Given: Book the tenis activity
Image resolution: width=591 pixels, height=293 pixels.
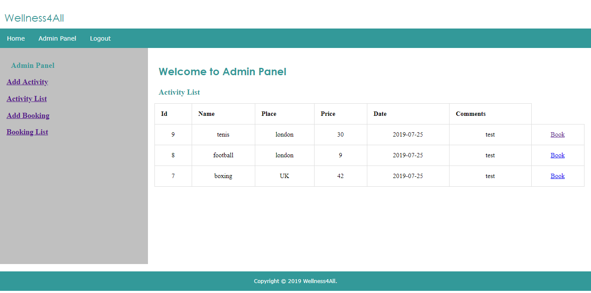Looking at the screenshot, I should pyautogui.click(x=558, y=134).
